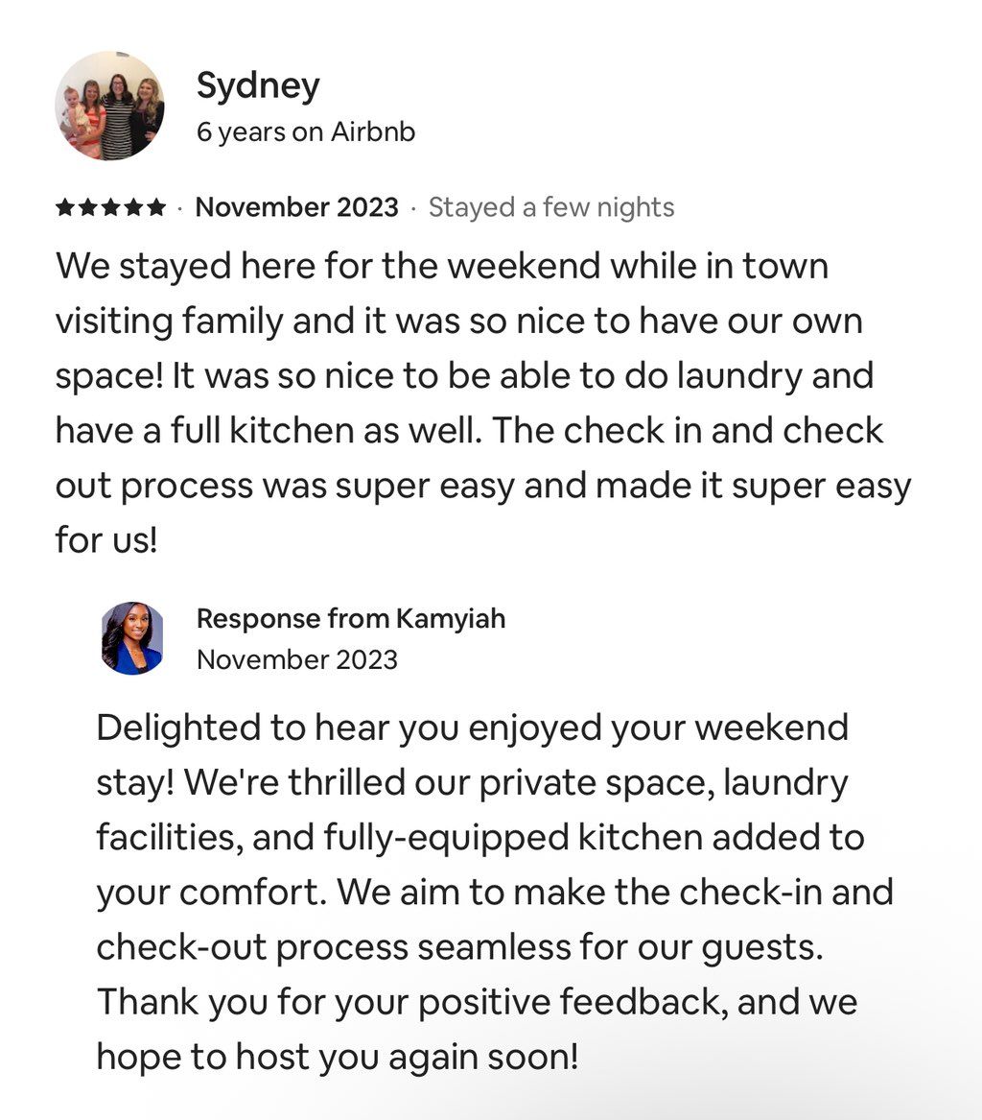Screen dimensions: 982x1120
Task: Select the line 'hope to host you again soon!'
Action: point(337,1057)
